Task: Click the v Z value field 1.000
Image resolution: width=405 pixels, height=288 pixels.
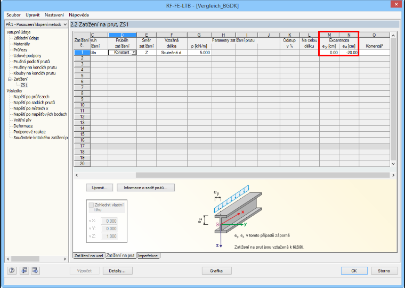Action: (109, 236)
